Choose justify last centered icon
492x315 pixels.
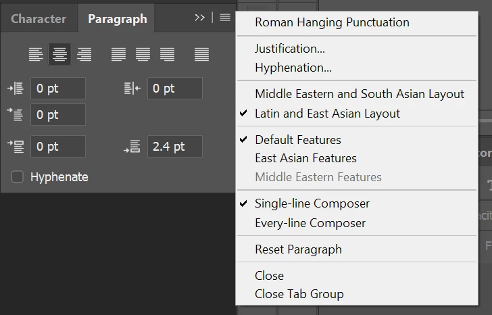(x=143, y=54)
